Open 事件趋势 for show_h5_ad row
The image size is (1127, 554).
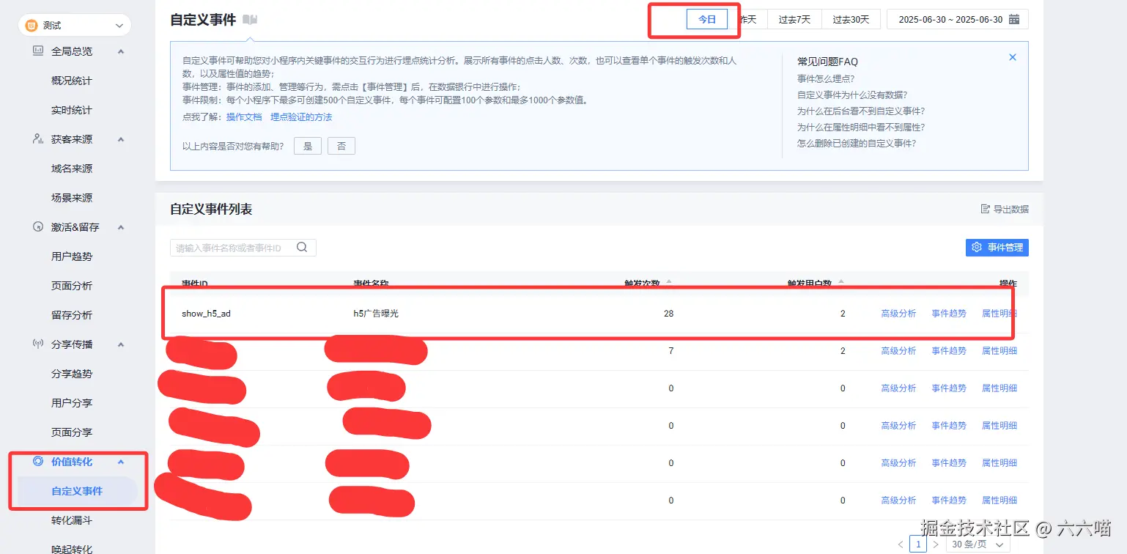coord(949,314)
